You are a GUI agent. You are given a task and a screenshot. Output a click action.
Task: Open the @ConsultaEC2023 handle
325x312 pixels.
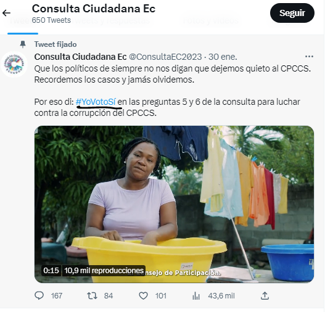pos(165,57)
